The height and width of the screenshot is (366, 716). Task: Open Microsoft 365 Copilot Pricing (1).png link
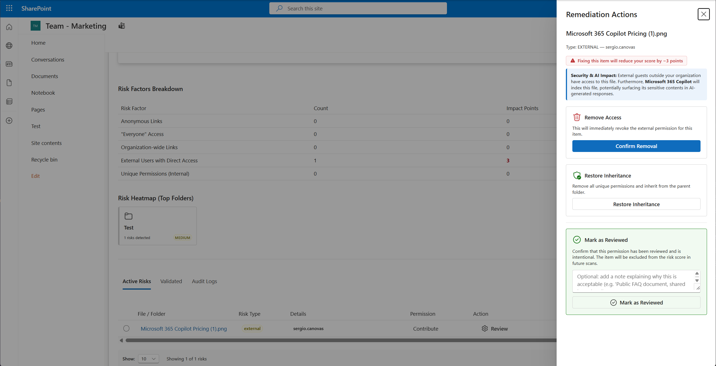184,329
